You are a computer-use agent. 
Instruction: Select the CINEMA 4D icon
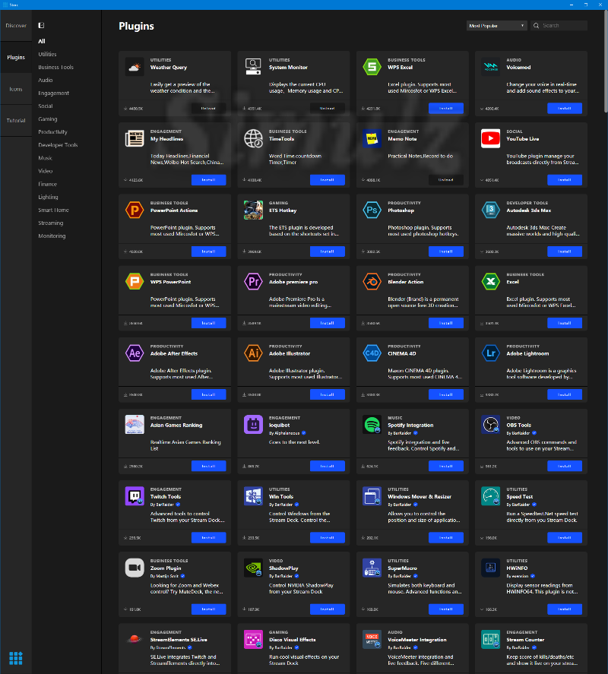pyautogui.click(x=372, y=353)
